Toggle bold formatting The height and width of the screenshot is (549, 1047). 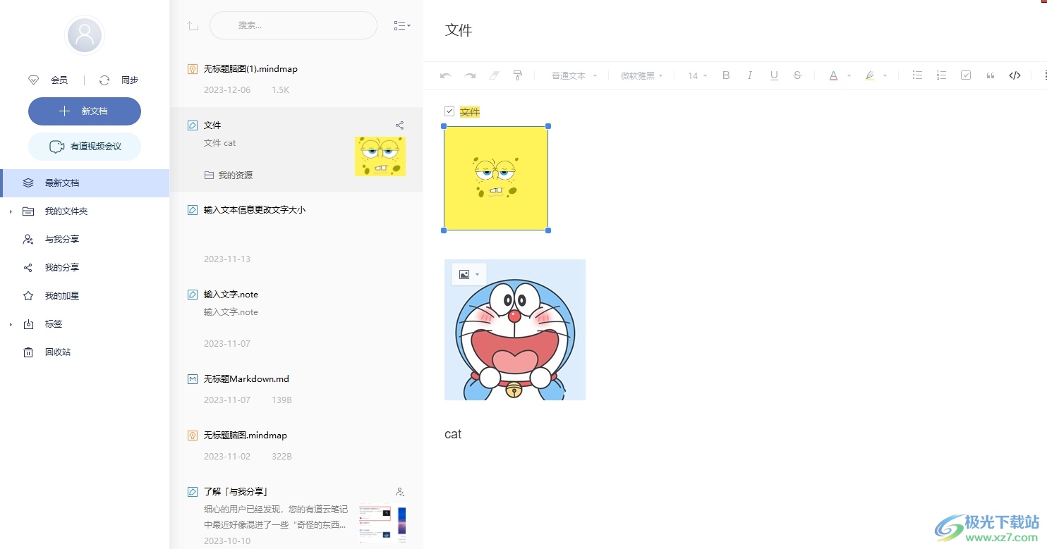coord(726,75)
